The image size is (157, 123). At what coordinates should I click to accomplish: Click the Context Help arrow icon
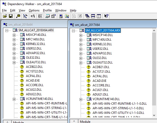106,16
